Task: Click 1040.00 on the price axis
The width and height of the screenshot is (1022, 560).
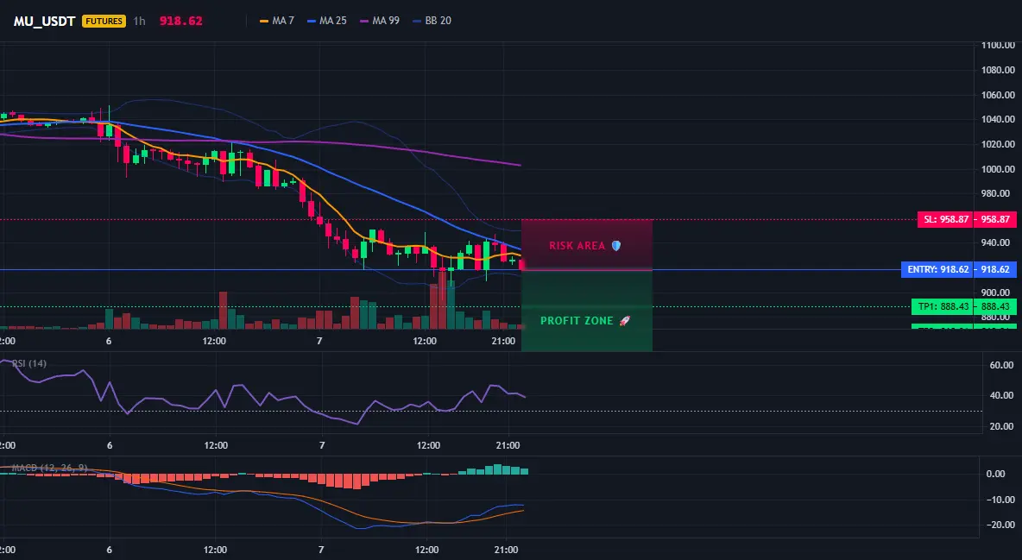Action: (x=998, y=119)
